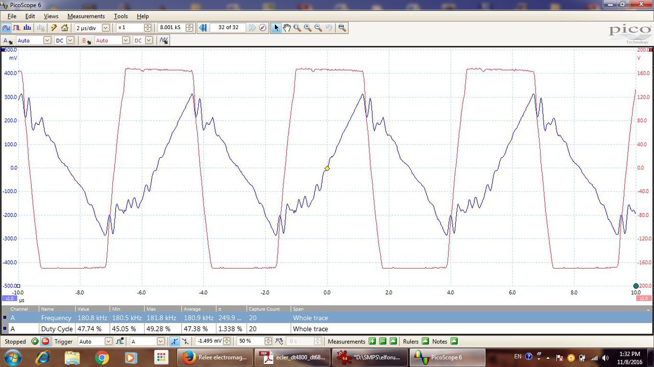This screenshot has height=367, width=654.
Task: Click the Zoom In magnifier tool
Action: (308, 28)
